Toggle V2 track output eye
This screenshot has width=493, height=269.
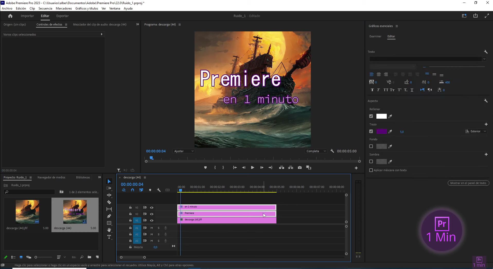point(152,214)
